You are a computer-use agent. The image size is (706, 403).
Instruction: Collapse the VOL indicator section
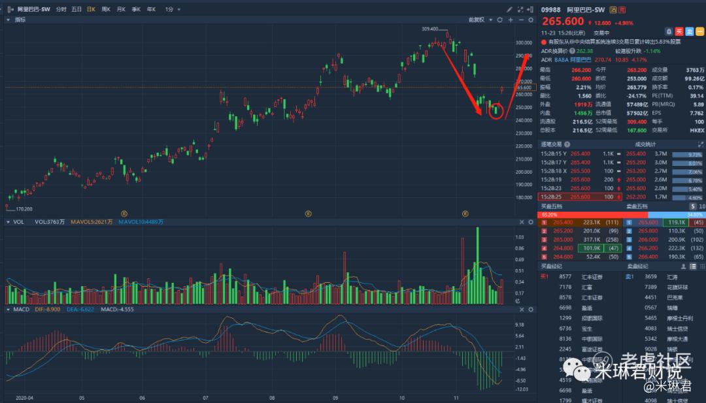tap(8, 222)
